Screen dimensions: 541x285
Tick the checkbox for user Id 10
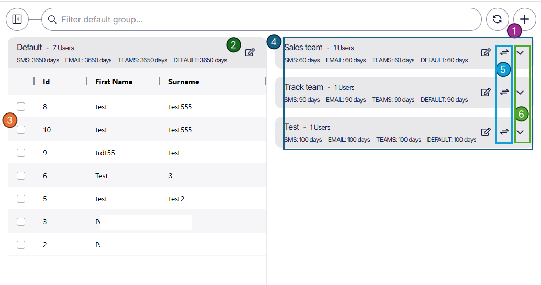tap(21, 130)
